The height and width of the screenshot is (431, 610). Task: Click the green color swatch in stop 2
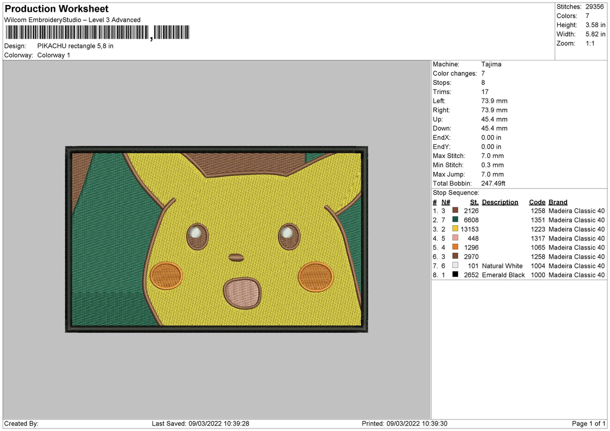(455, 220)
